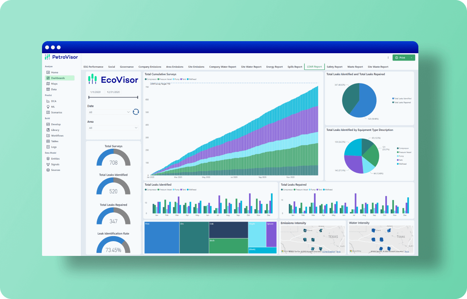Open the Maps icon in the sidebar
Screen dimensions: 467x299
pyautogui.click(x=48, y=83)
